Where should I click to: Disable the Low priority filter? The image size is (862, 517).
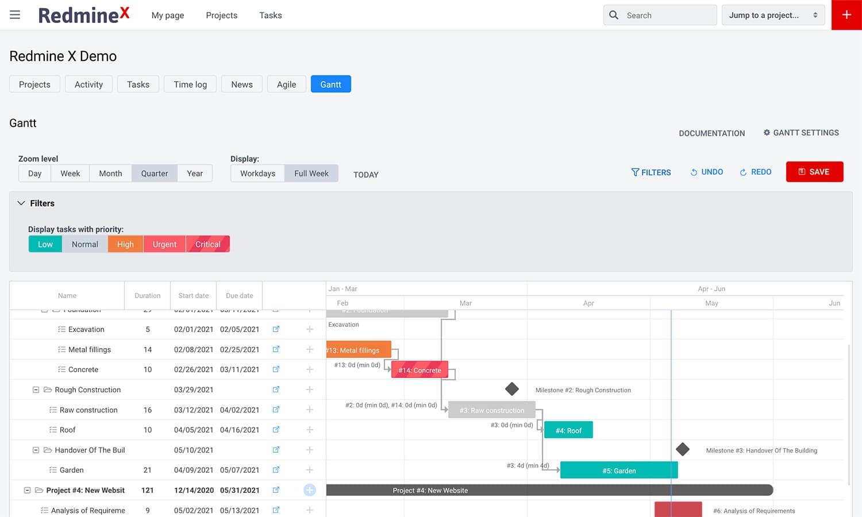coord(45,244)
